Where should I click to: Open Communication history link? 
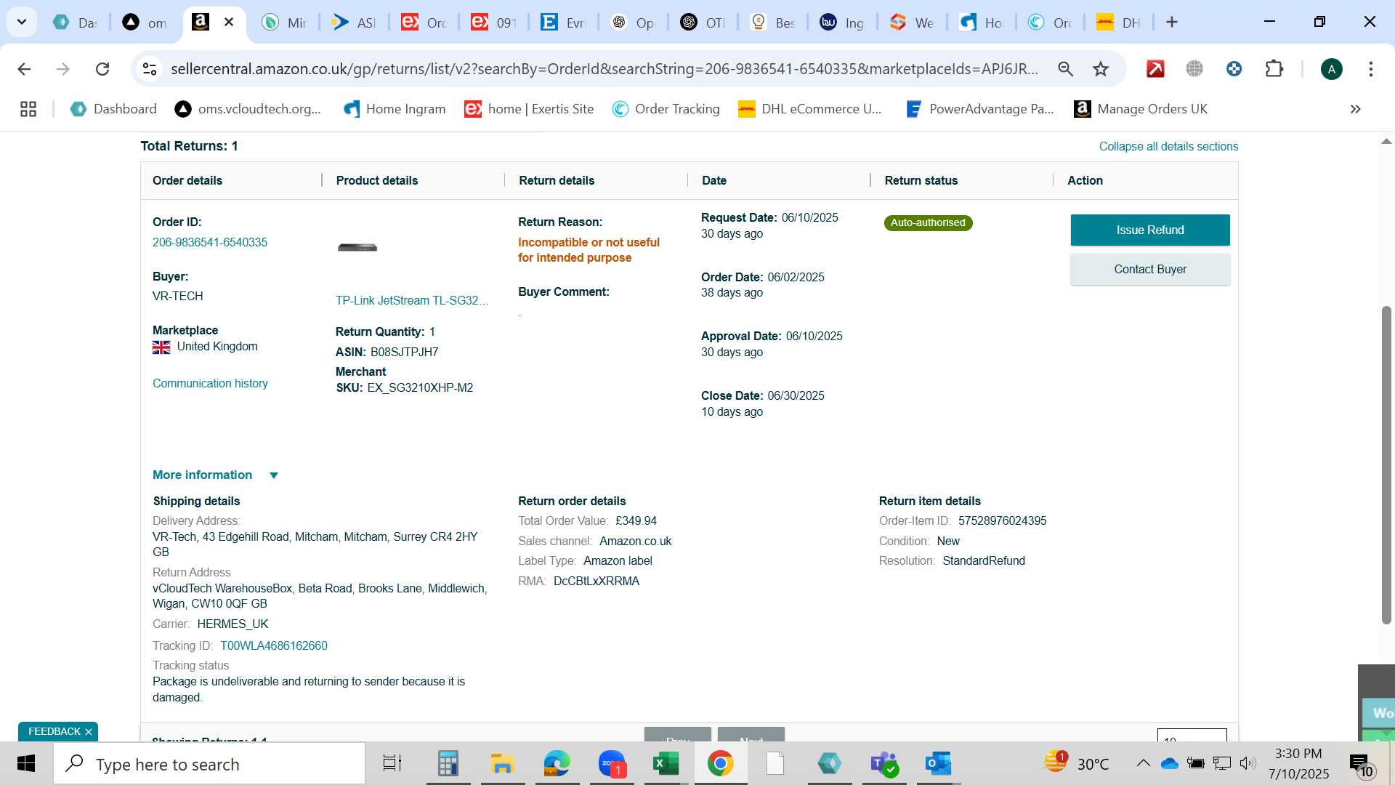210,384
